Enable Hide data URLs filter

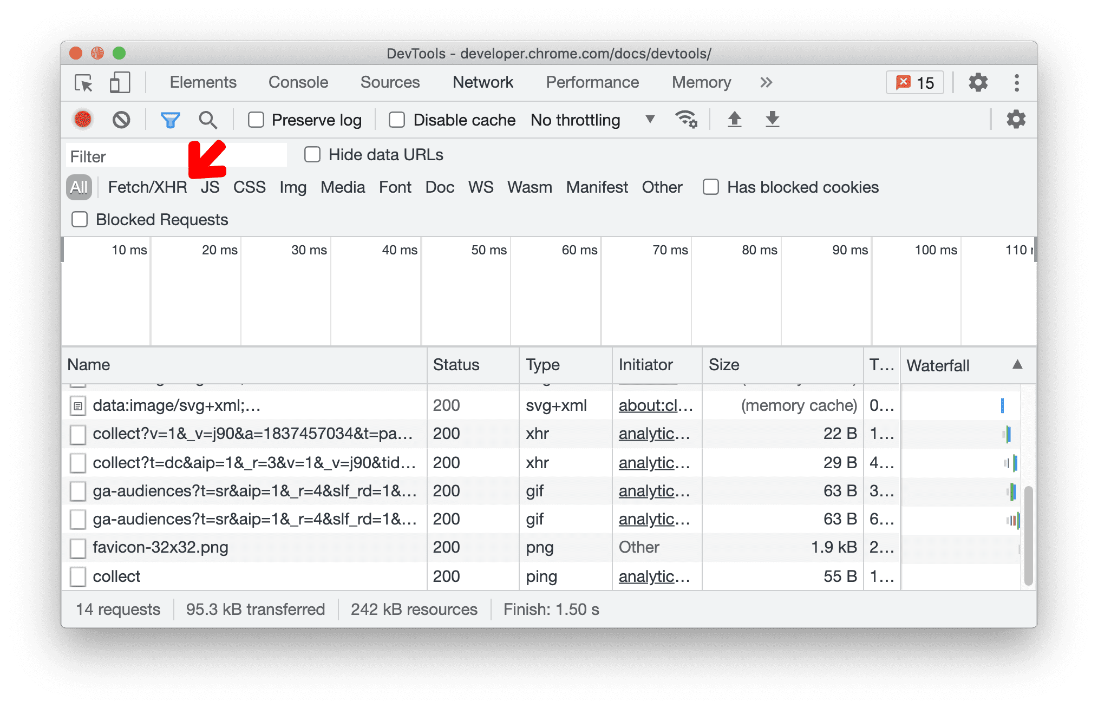315,156
